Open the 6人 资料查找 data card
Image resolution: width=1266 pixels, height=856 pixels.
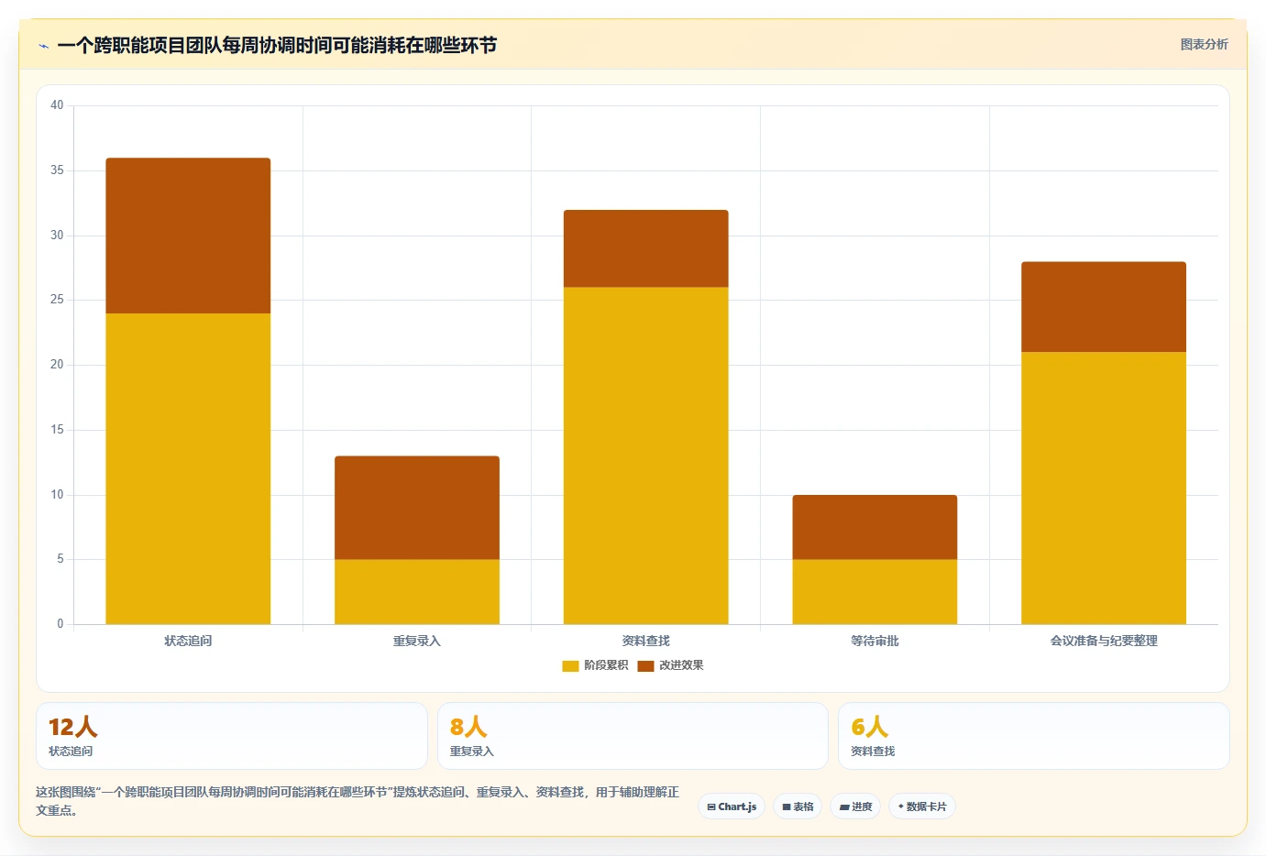click(x=1034, y=736)
